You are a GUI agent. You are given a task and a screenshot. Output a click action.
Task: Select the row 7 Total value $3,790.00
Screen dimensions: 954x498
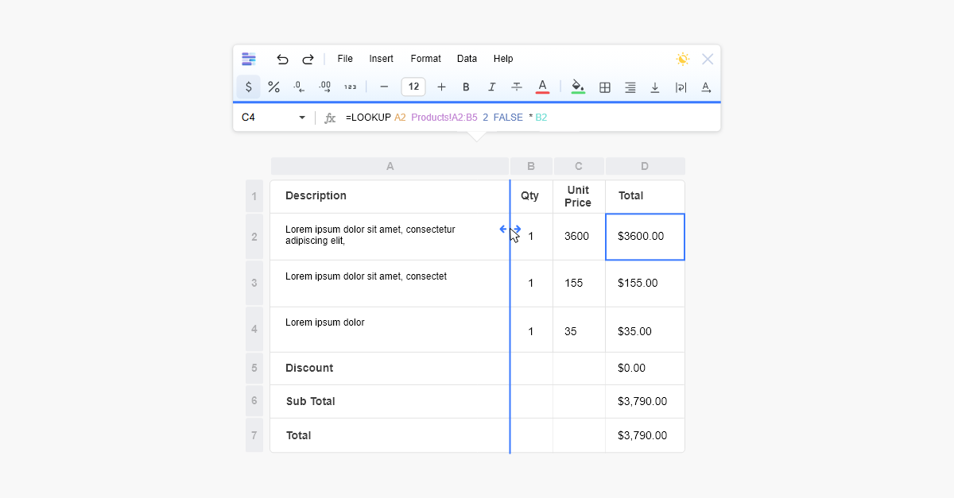645,435
